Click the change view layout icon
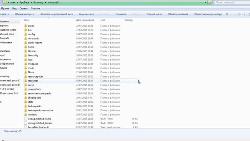The width and height of the screenshot is (250, 141). click(x=240, y=14)
